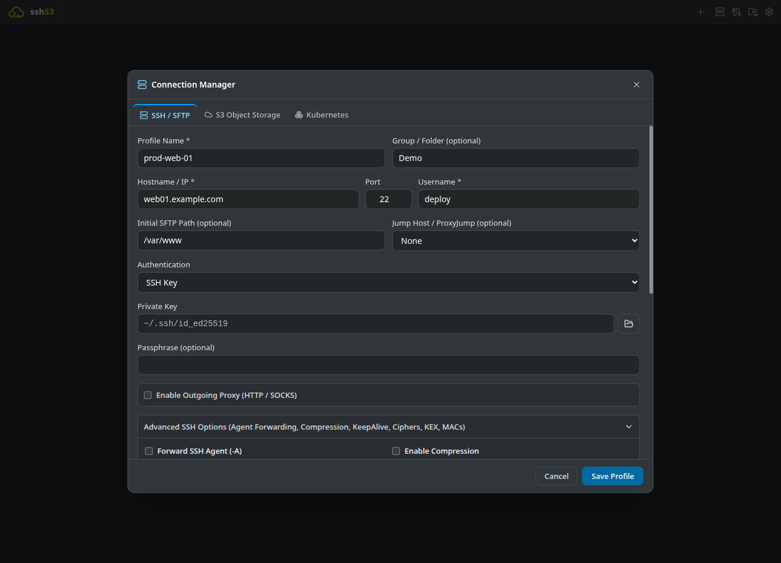This screenshot has width=781, height=563.
Task: Click the dialog's vertical scrollbar thumb
Action: click(x=651, y=210)
